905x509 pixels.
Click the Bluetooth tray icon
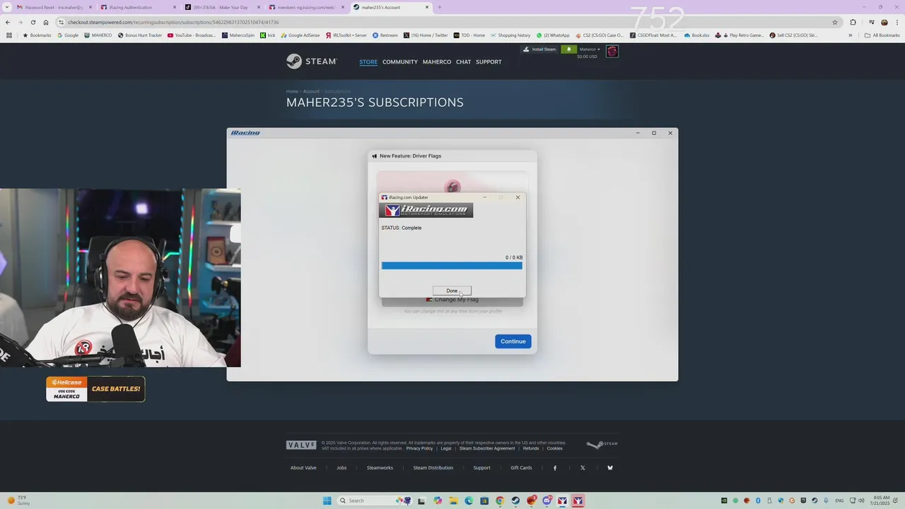(758, 501)
